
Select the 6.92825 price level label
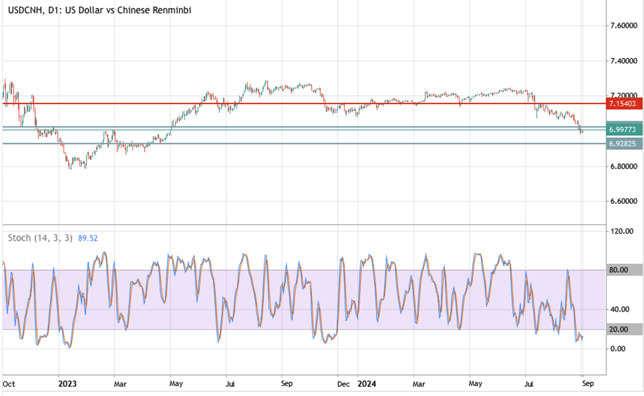[x=624, y=144]
